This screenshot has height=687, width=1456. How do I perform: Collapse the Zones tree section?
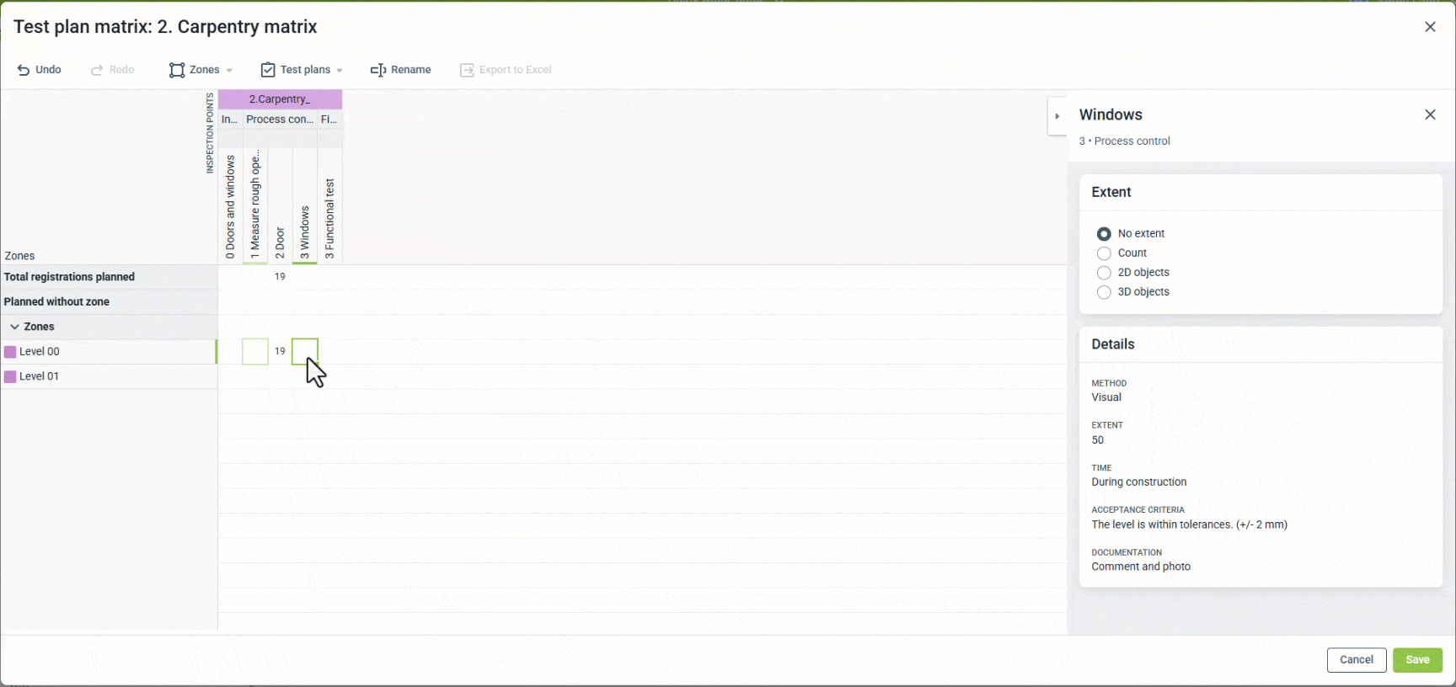14,327
